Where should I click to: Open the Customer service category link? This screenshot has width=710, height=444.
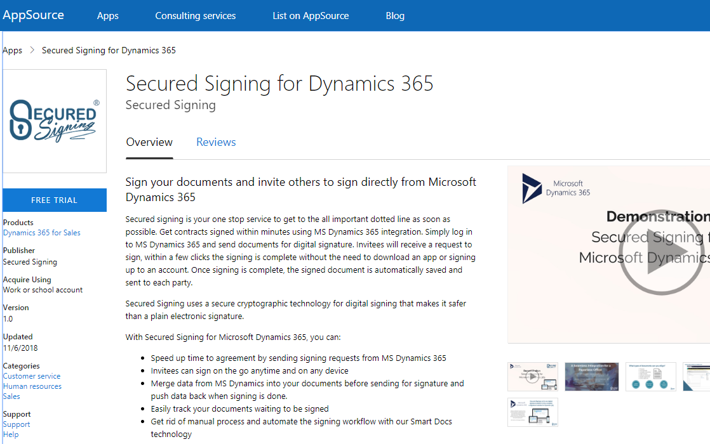tap(32, 376)
